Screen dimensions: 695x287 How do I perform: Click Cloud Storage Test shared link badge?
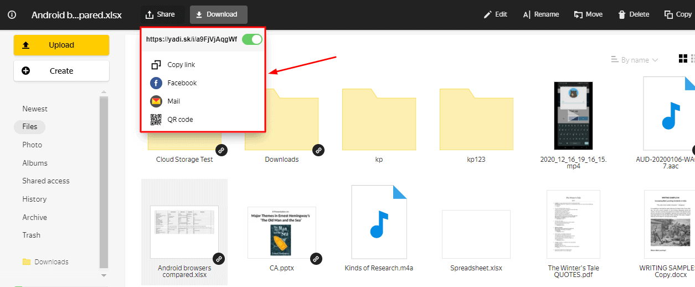[220, 150]
